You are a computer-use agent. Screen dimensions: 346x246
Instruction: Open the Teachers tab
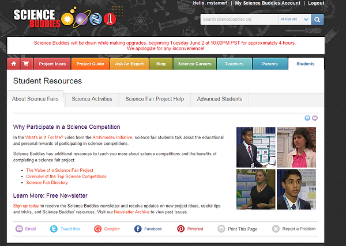pyautogui.click(x=234, y=64)
